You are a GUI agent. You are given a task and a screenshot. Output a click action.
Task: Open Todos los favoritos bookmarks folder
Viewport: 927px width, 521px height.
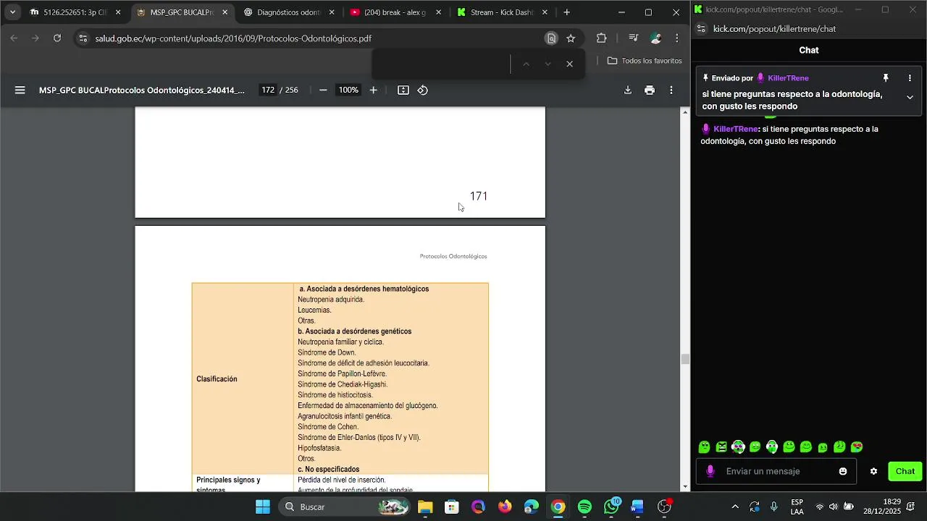point(645,61)
